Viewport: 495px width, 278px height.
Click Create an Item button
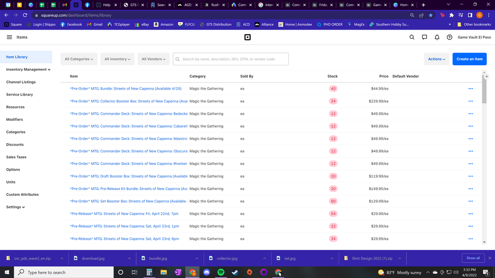pyautogui.click(x=469, y=59)
